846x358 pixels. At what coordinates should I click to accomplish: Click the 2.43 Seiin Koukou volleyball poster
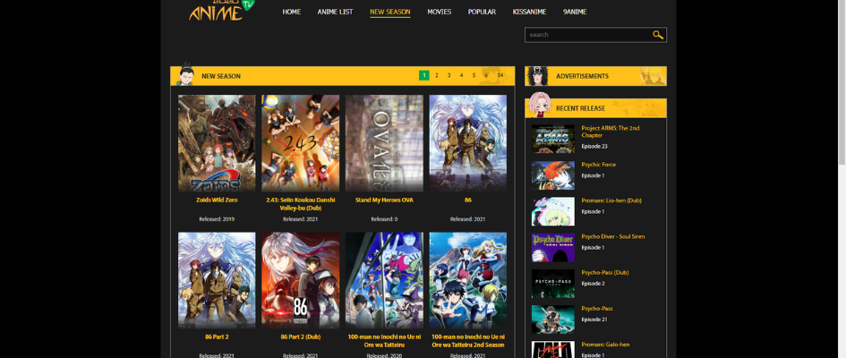(x=301, y=143)
